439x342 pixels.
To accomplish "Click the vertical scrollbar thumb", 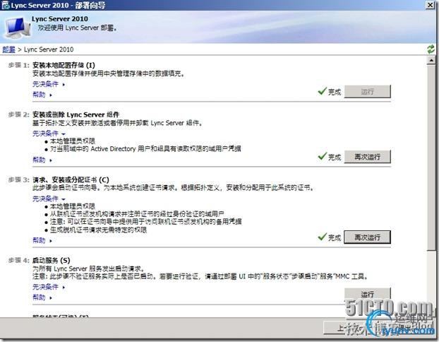I will click(431, 157).
